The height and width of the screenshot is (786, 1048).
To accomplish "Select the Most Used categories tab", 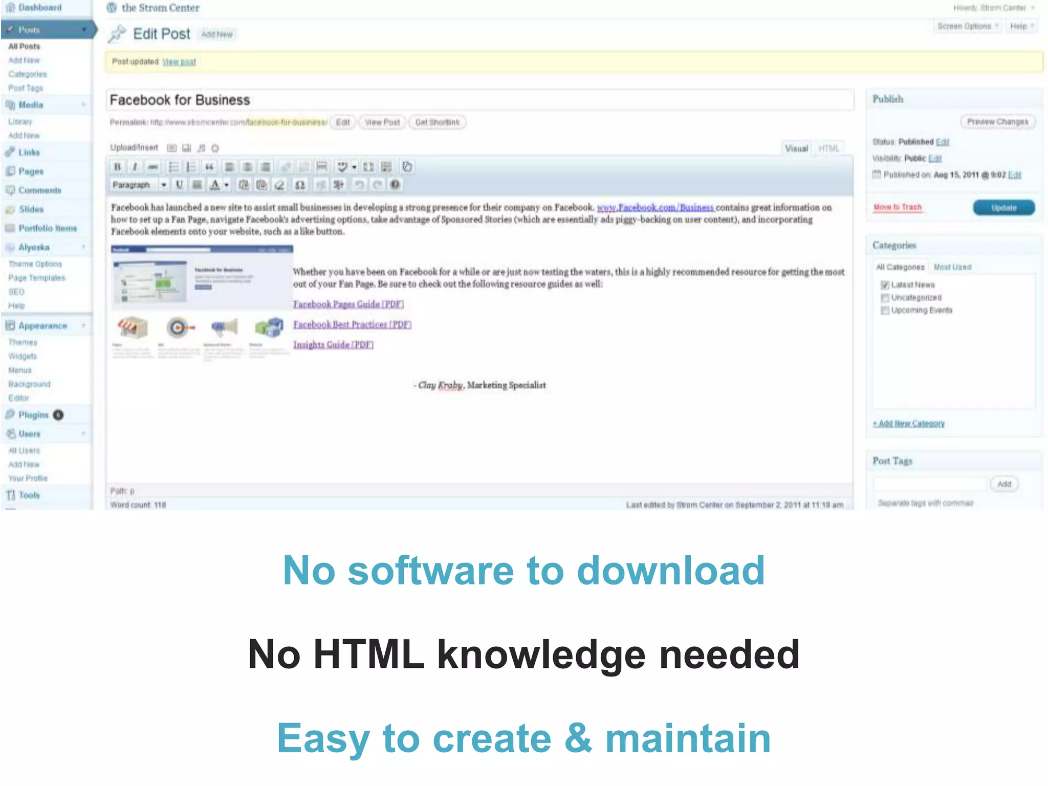I will tap(952, 267).
